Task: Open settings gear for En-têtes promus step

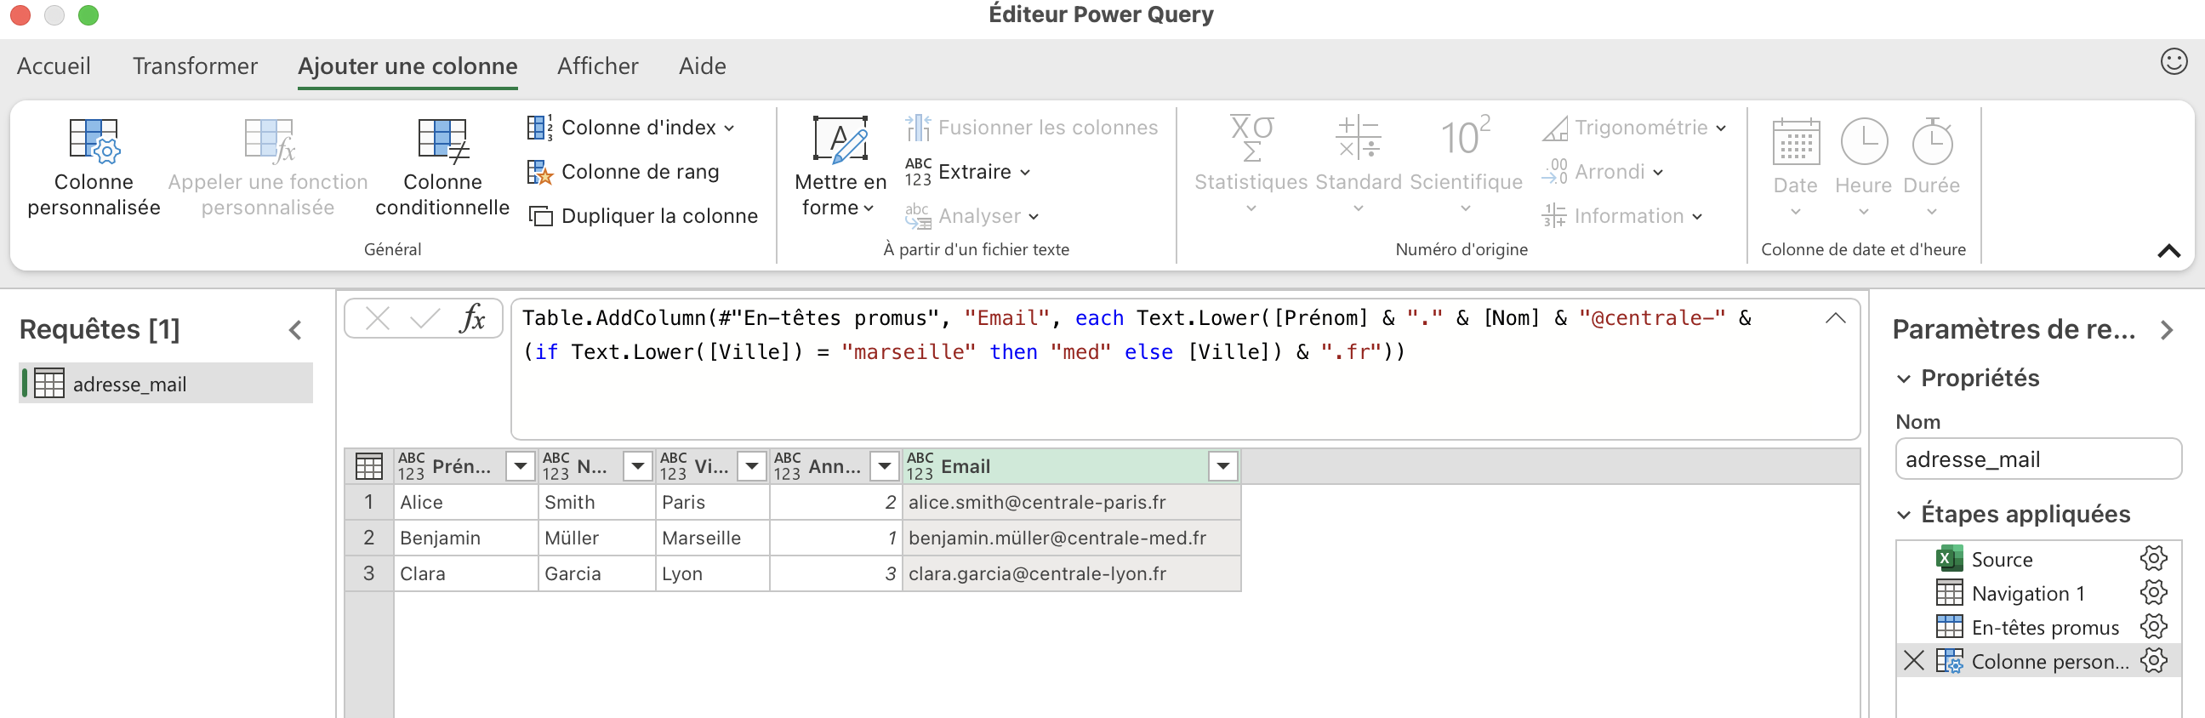Action: click(2153, 627)
